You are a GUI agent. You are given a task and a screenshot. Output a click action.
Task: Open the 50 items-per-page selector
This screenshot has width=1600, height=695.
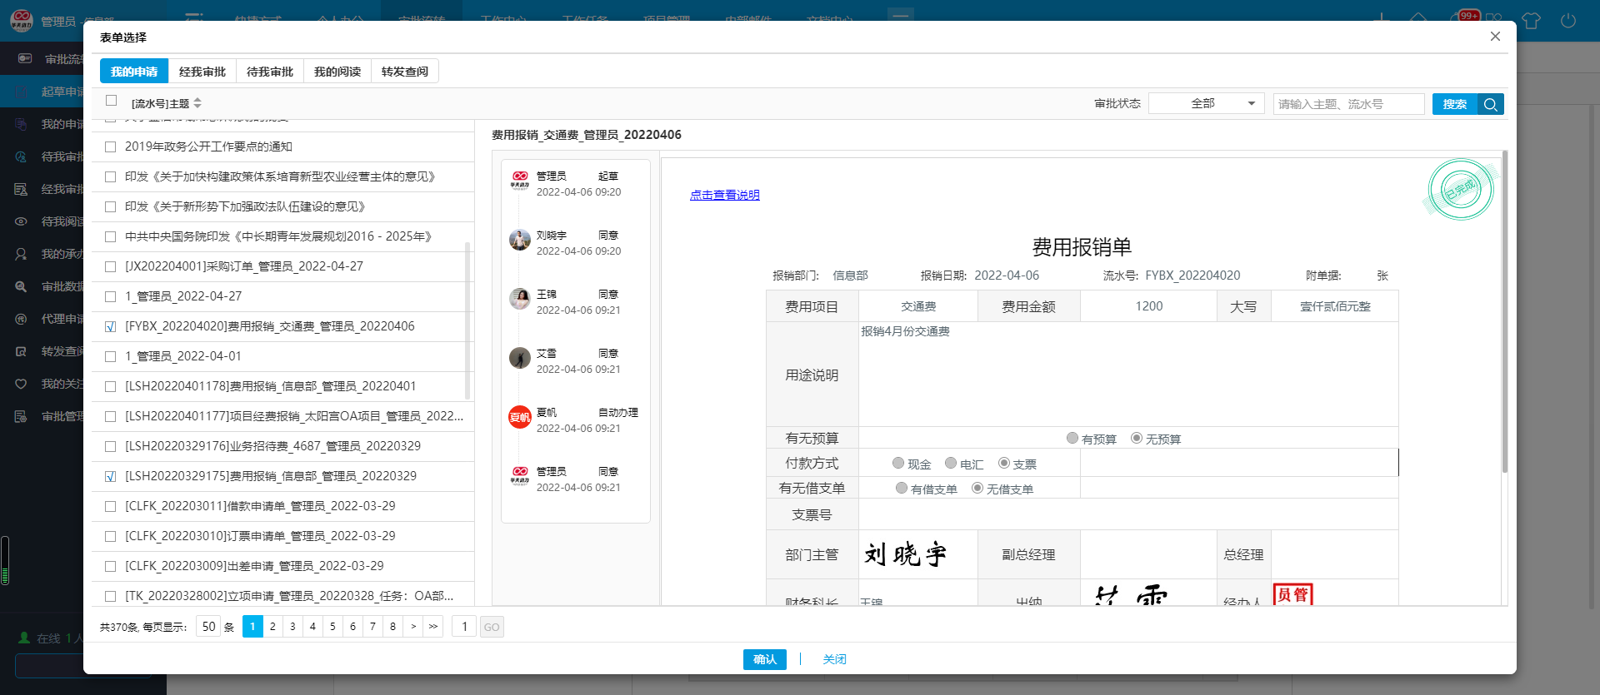click(x=208, y=627)
